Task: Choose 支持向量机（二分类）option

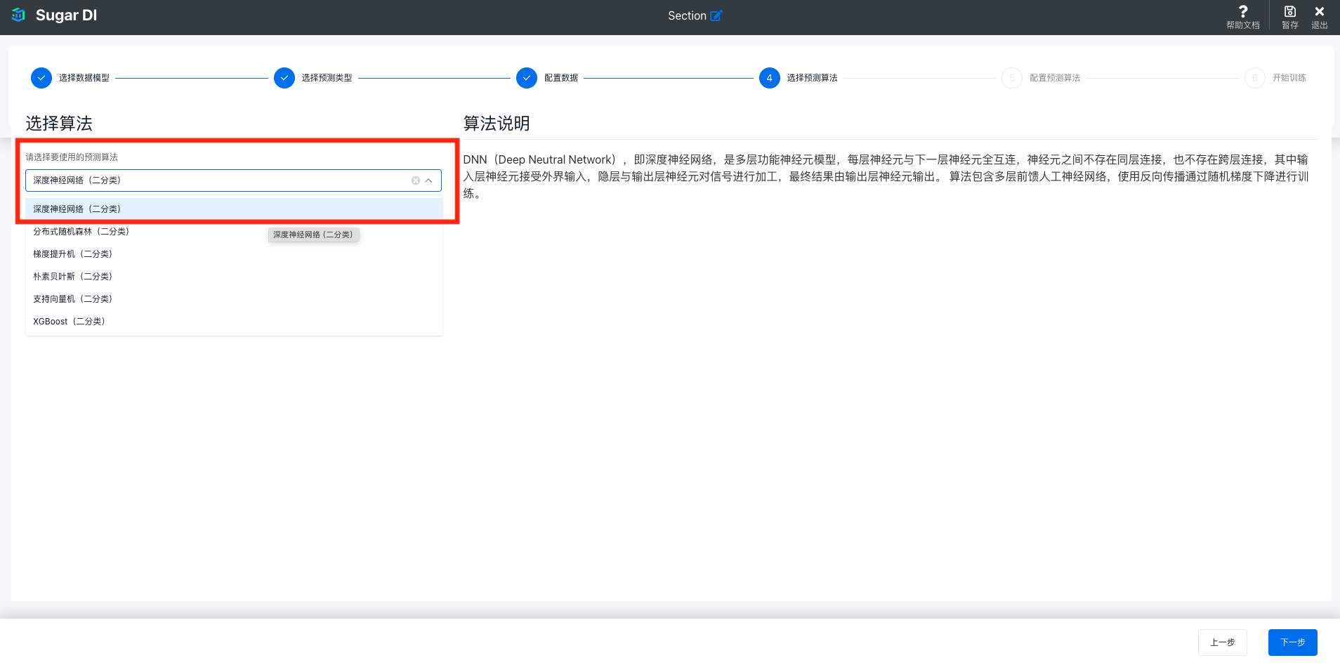Action: pyautogui.click(x=234, y=299)
